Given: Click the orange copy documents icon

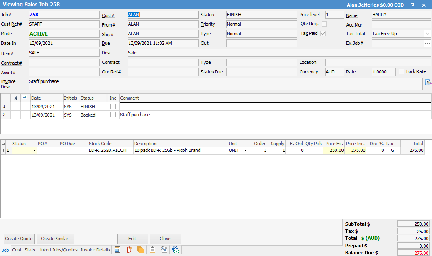Looking at the screenshot, I should coord(141,250).
